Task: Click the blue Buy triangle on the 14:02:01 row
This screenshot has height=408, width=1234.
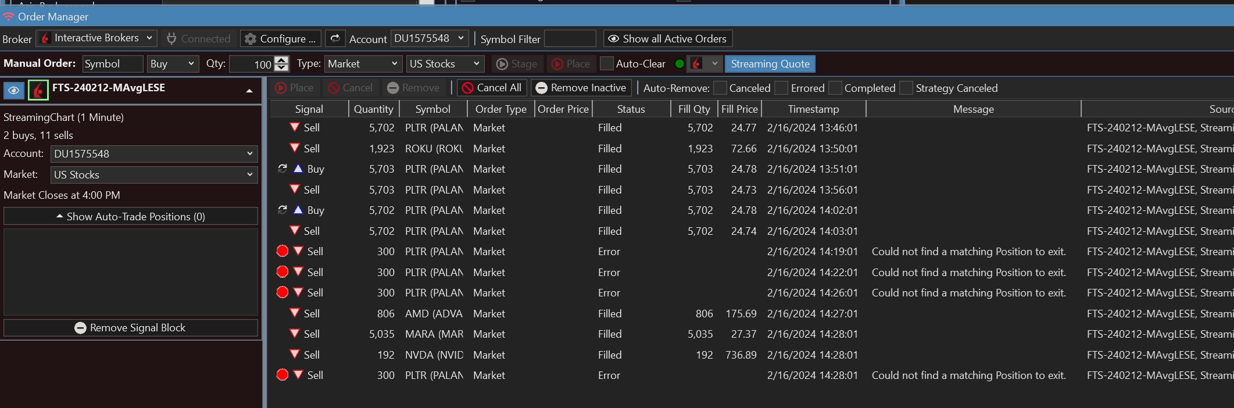Action: (x=298, y=210)
